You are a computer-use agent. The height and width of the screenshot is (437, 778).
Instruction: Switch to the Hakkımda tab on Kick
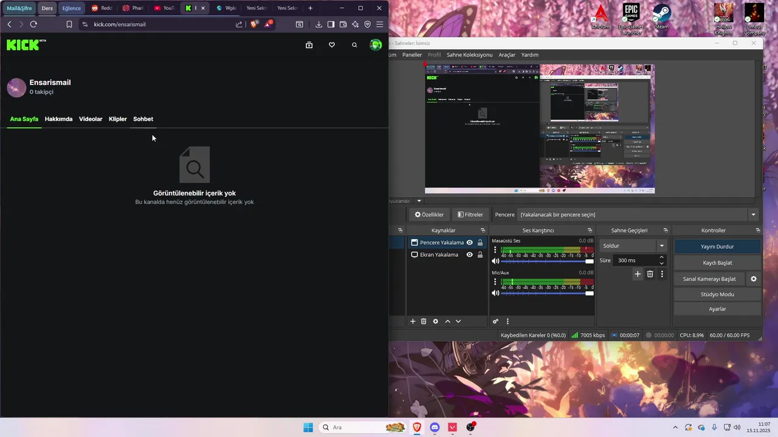58,119
